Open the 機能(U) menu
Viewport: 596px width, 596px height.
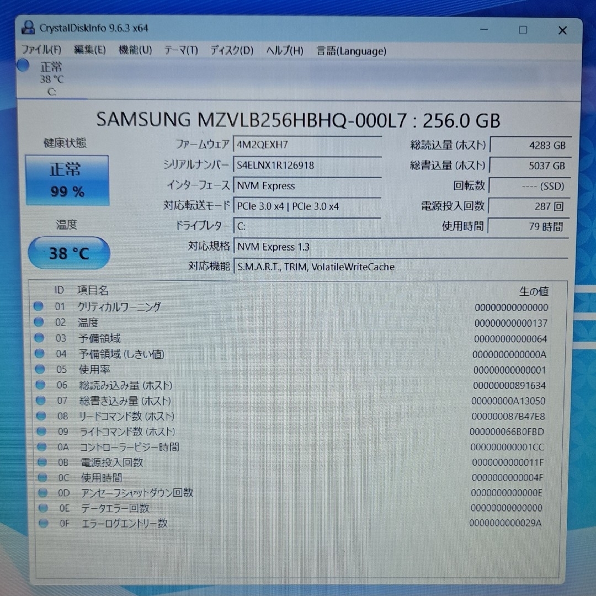pyautogui.click(x=135, y=50)
